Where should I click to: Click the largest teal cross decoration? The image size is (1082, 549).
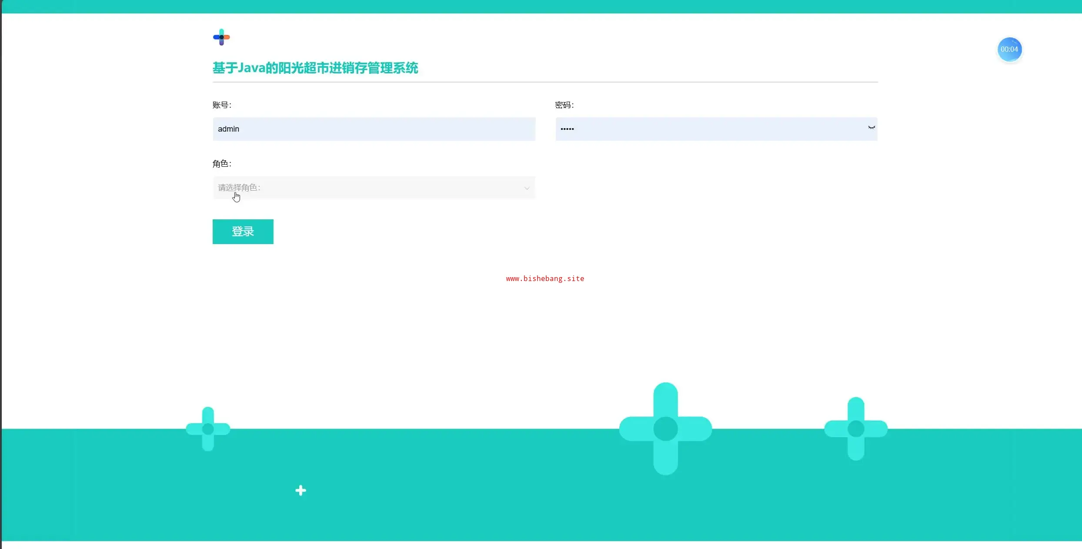[665, 429]
